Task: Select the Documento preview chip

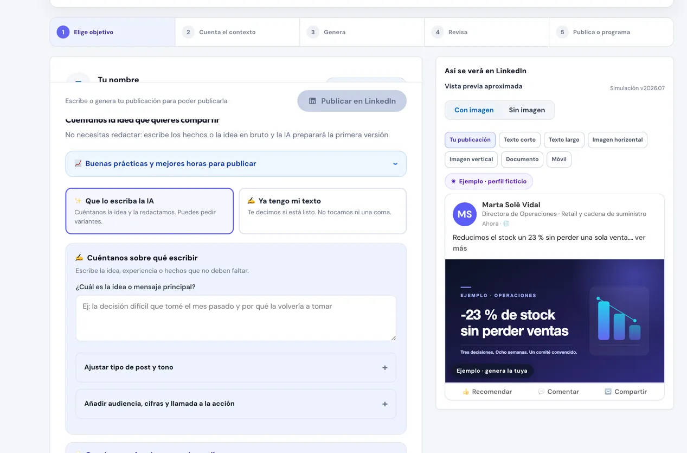Action: (x=523, y=159)
